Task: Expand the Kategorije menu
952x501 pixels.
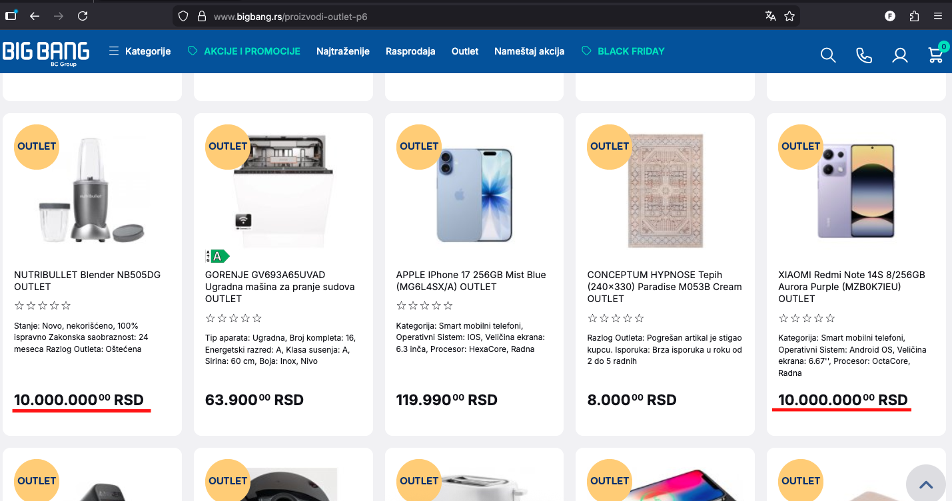Action: pyautogui.click(x=140, y=51)
